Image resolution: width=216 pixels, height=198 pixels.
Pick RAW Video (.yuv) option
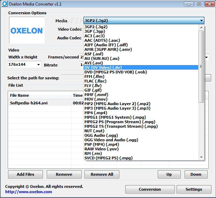pyautogui.click(x=141, y=149)
